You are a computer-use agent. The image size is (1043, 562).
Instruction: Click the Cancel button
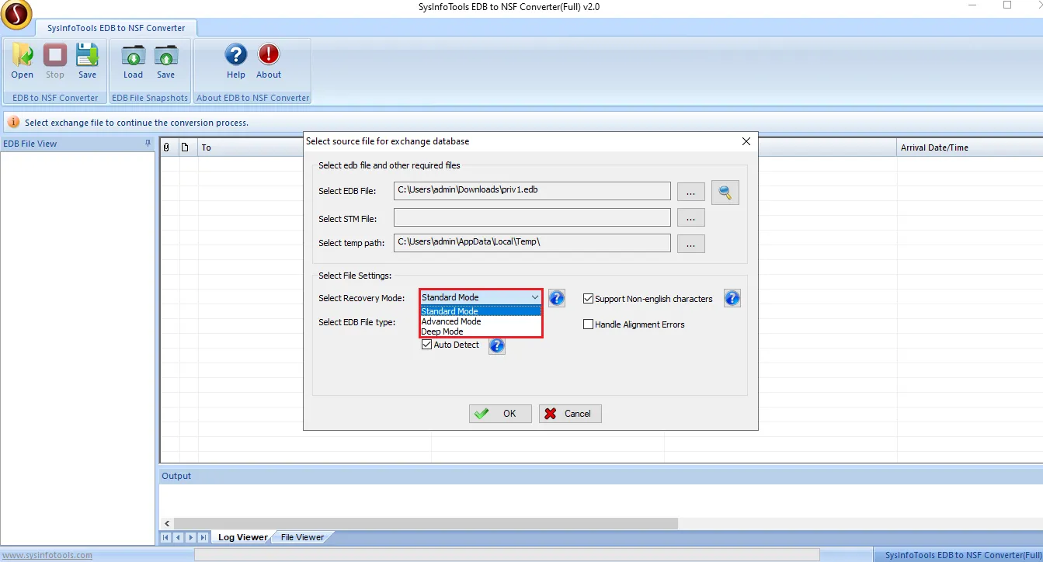coord(570,414)
